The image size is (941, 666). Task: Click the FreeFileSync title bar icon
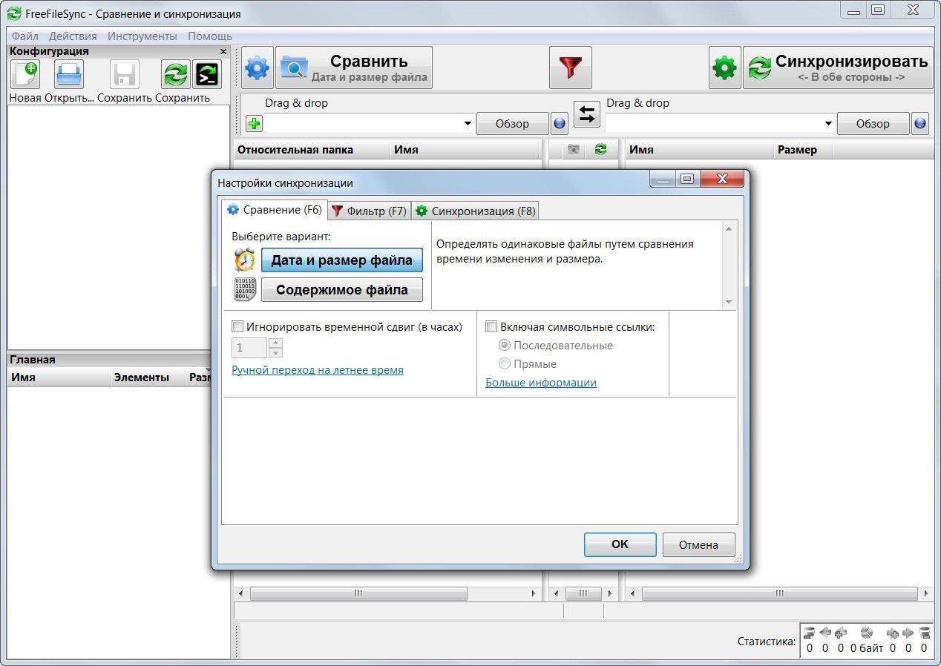click(13, 13)
